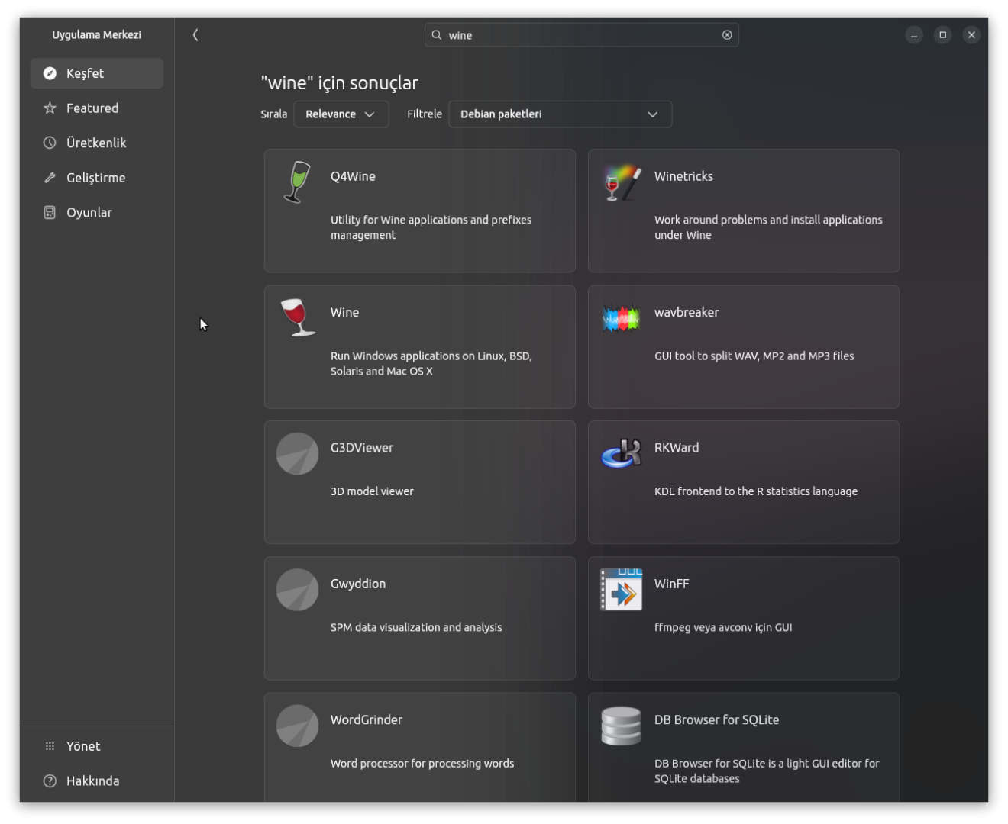This screenshot has width=1008, height=824.
Task: Click the G3DViewer placeholder icon
Action: (x=297, y=454)
